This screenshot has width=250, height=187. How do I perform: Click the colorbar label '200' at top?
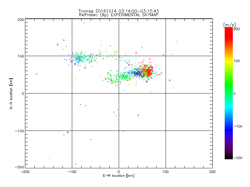[x=237, y=29]
